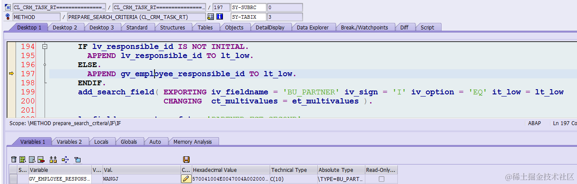577x184 pixels.
Task: Select the Memory Analysis tab
Action: point(193,142)
